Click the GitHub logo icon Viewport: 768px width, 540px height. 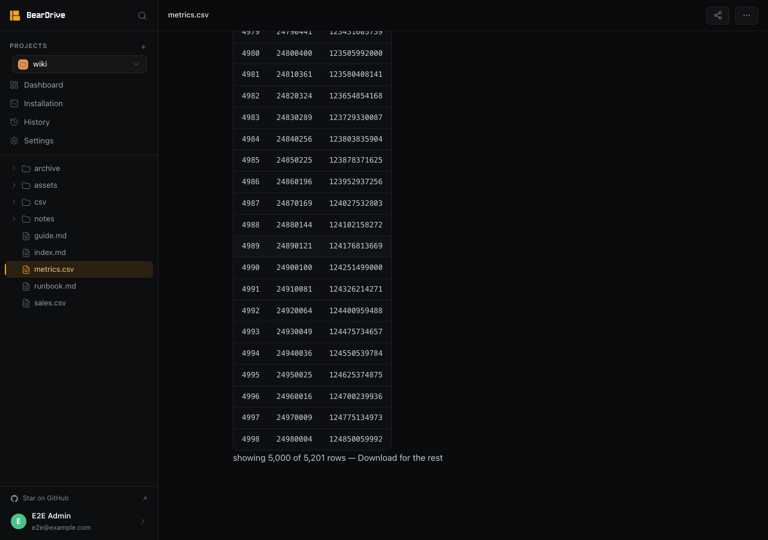click(x=14, y=499)
